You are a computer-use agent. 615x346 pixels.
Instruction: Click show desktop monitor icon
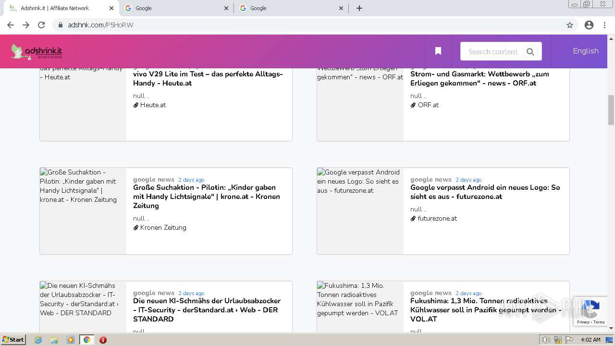609,340
